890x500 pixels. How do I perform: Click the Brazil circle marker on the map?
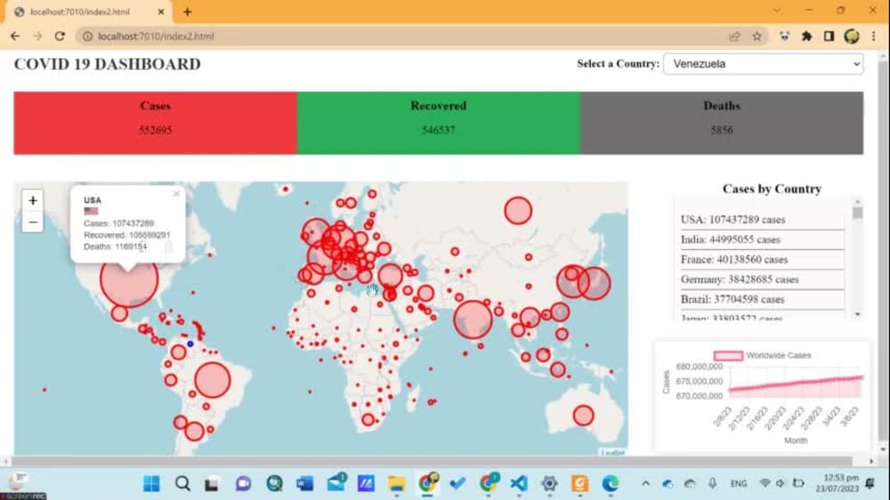tap(213, 380)
